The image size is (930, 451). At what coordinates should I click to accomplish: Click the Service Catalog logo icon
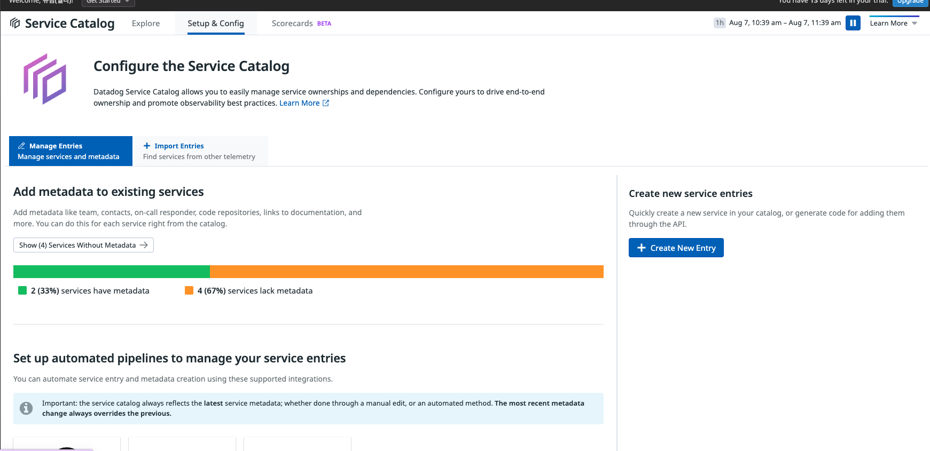pos(15,23)
